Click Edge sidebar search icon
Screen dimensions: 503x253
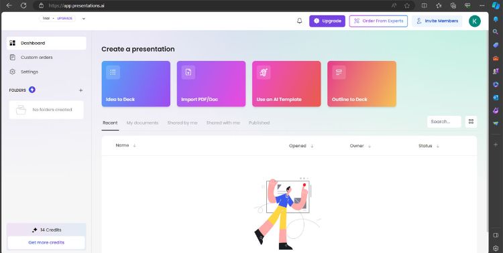click(496, 31)
